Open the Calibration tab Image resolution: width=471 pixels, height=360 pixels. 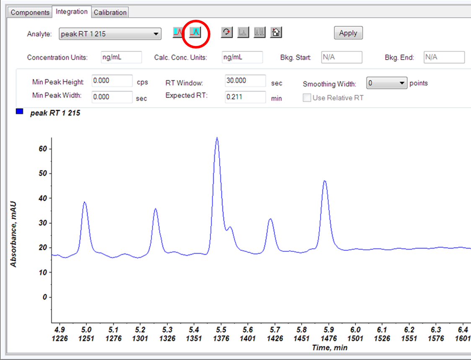click(110, 12)
